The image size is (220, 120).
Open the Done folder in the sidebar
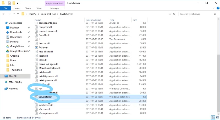(13, 61)
